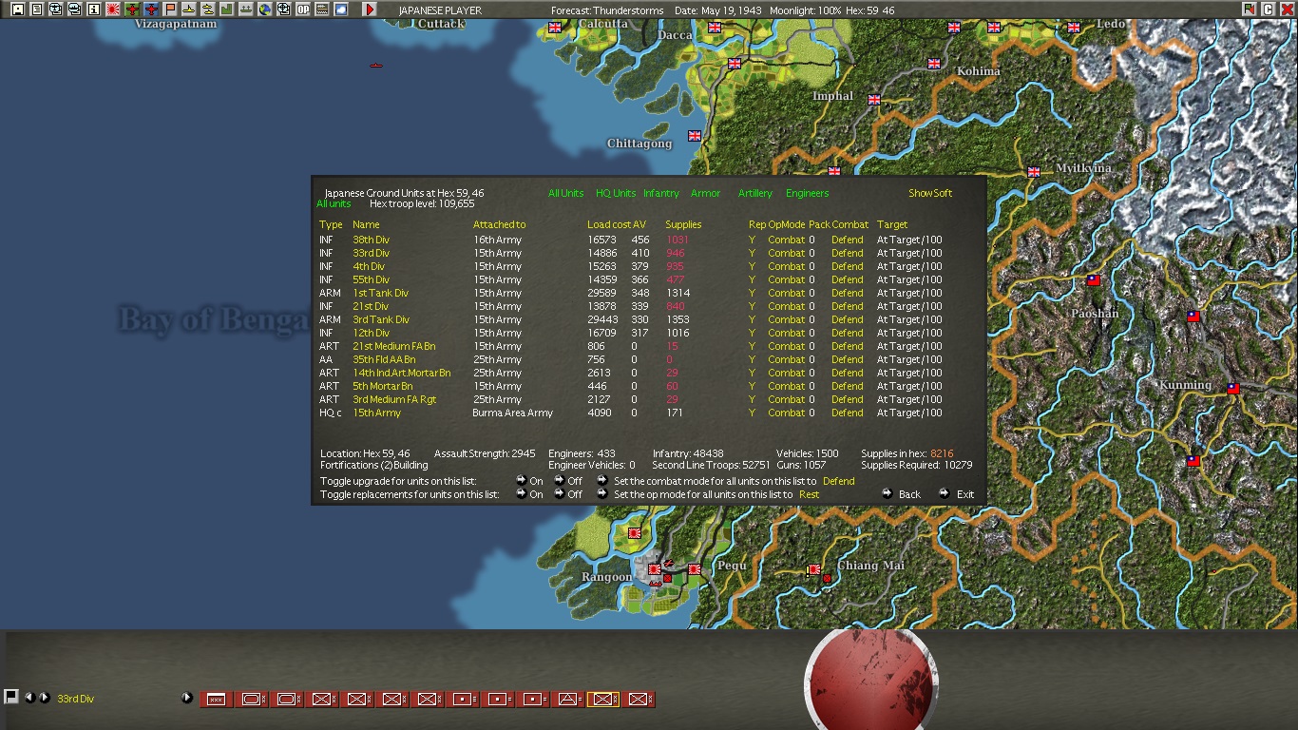Click the British flag near Imphal

click(x=873, y=100)
